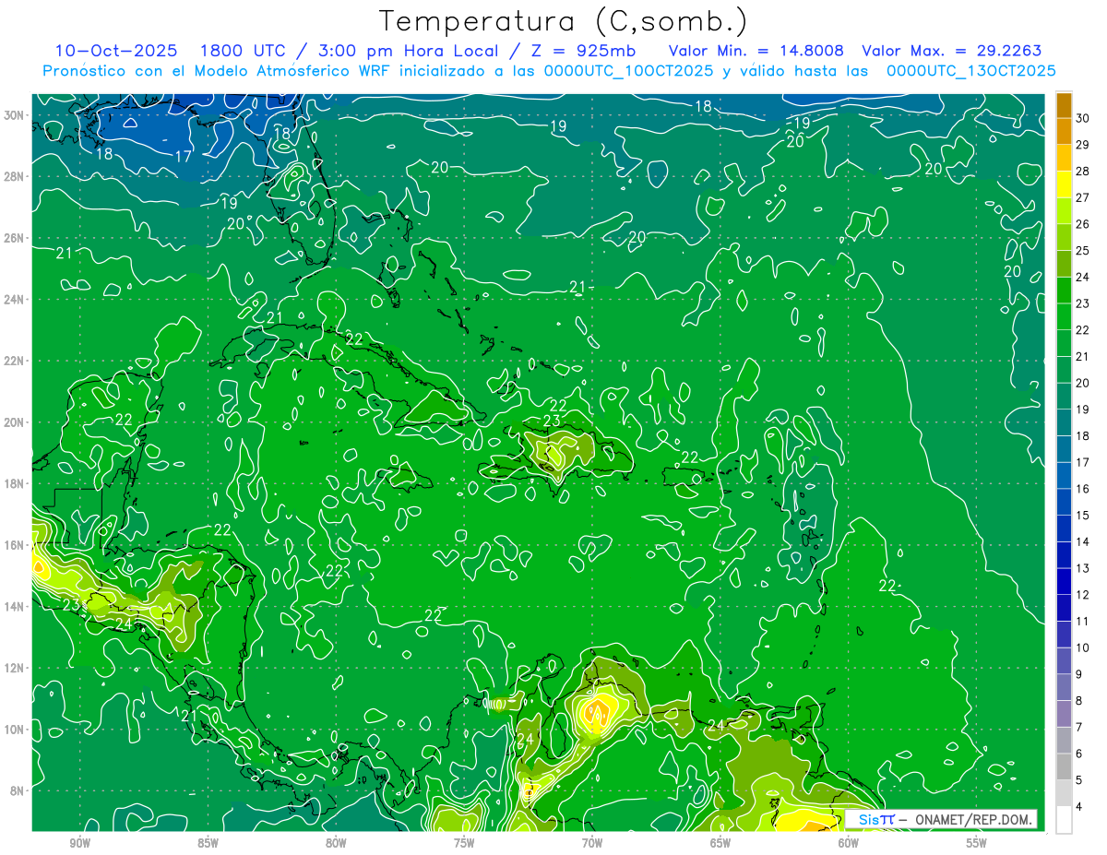Click the 70W longitude axis label
The width and height of the screenshot is (1107, 855).
click(592, 843)
